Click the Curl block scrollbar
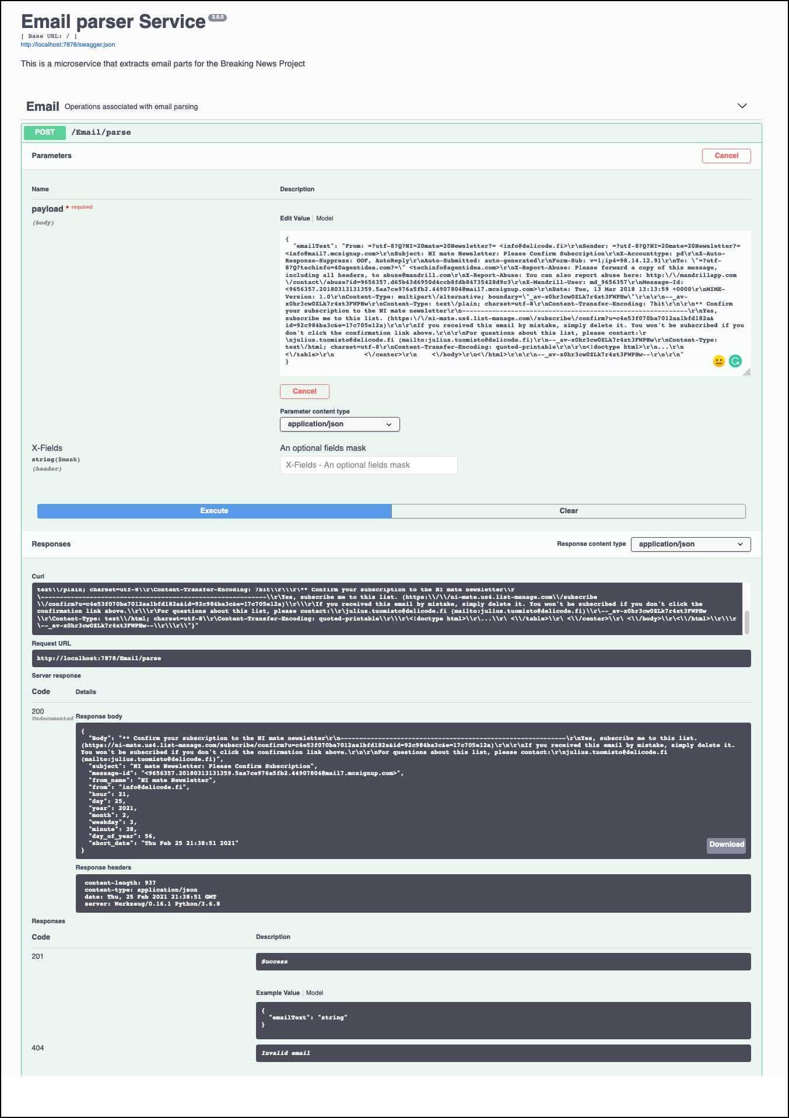This screenshot has width=789, height=1118. pyautogui.click(x=747, y=622)
